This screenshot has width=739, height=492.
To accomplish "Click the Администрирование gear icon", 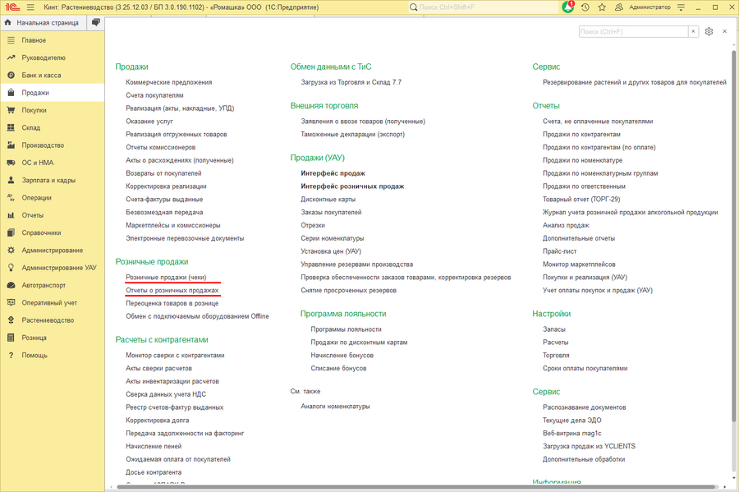I will point(11,251).
